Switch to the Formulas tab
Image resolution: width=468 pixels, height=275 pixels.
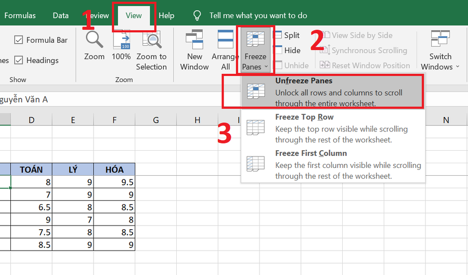pyautogui.click(x=20, y=16)
